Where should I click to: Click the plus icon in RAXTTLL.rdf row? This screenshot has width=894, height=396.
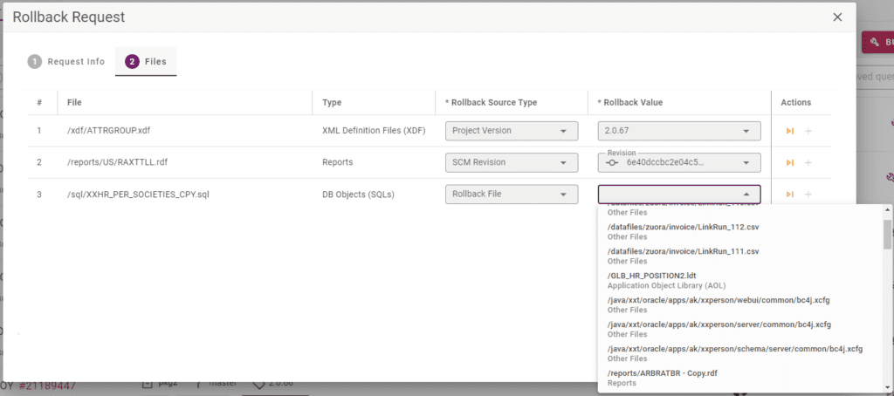tap(808, 163)
